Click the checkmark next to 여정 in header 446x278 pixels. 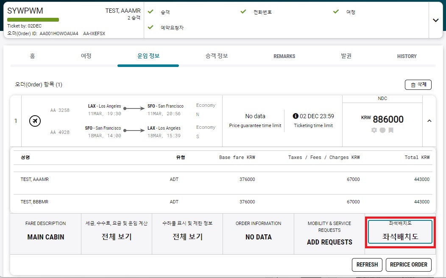[336, 11]
